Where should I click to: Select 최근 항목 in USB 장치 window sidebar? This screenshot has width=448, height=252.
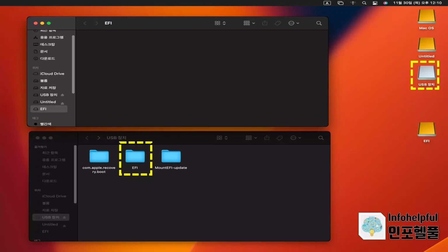[x=51, y=153]
